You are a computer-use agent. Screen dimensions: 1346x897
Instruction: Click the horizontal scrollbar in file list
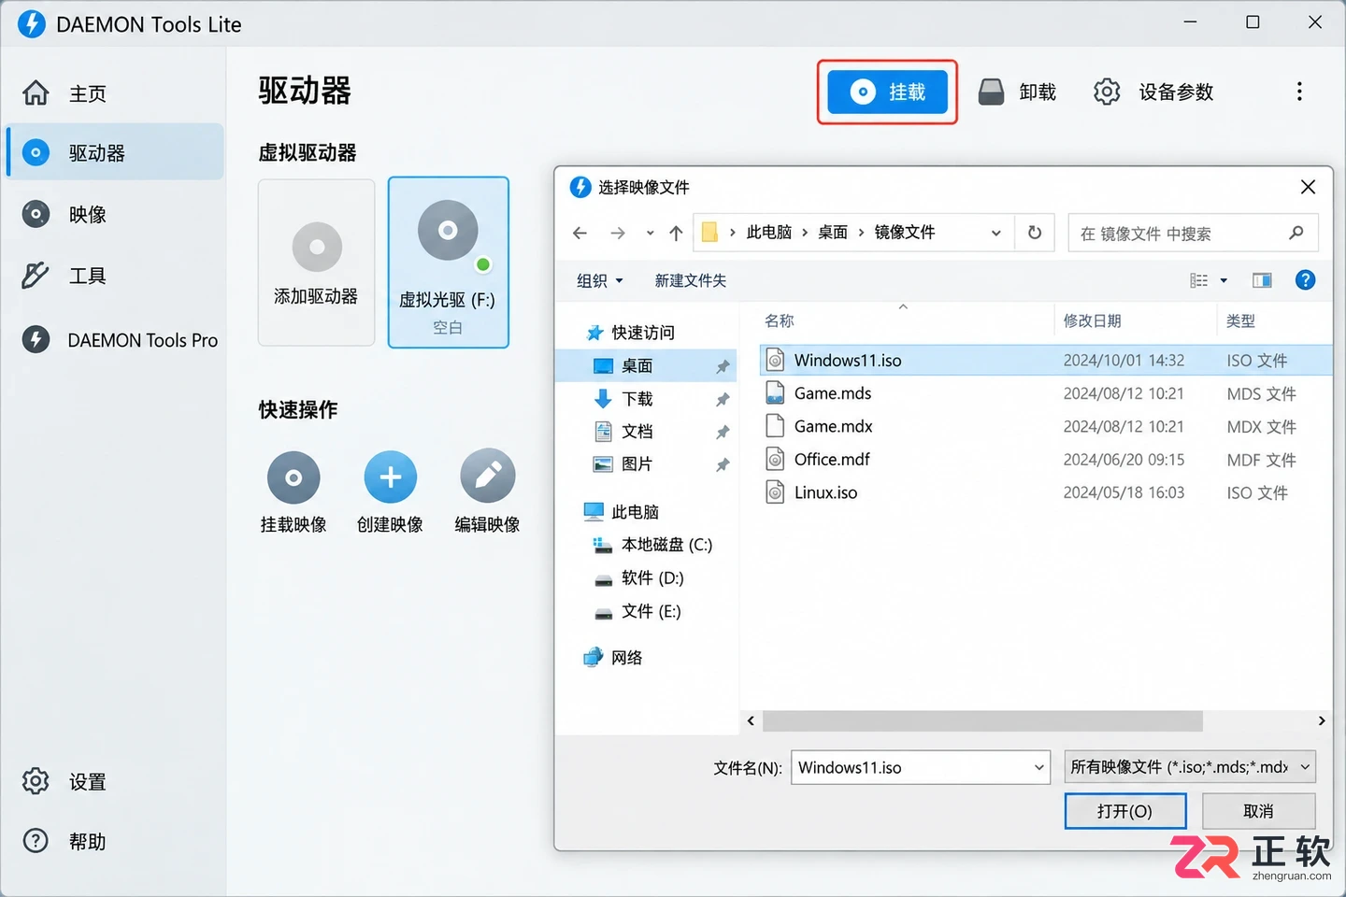(x=982, y=720)
